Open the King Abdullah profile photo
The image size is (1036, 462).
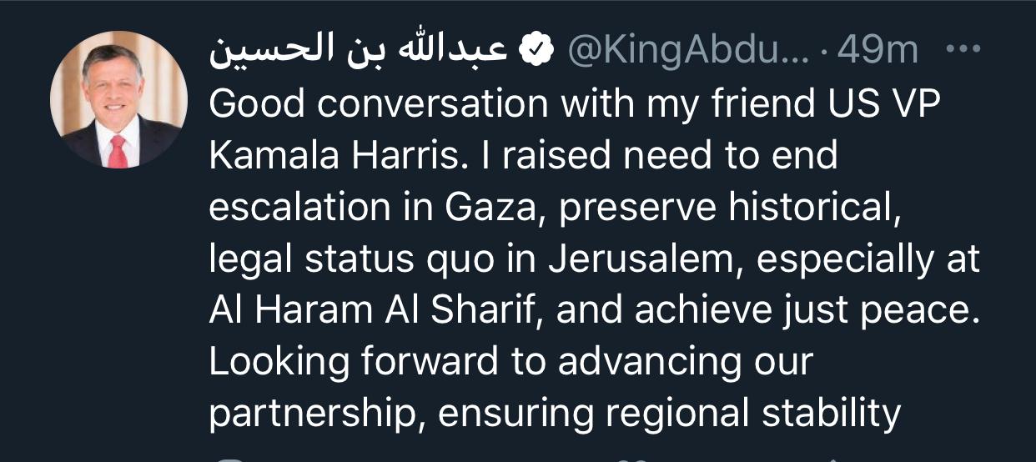(x=119, y=99)
